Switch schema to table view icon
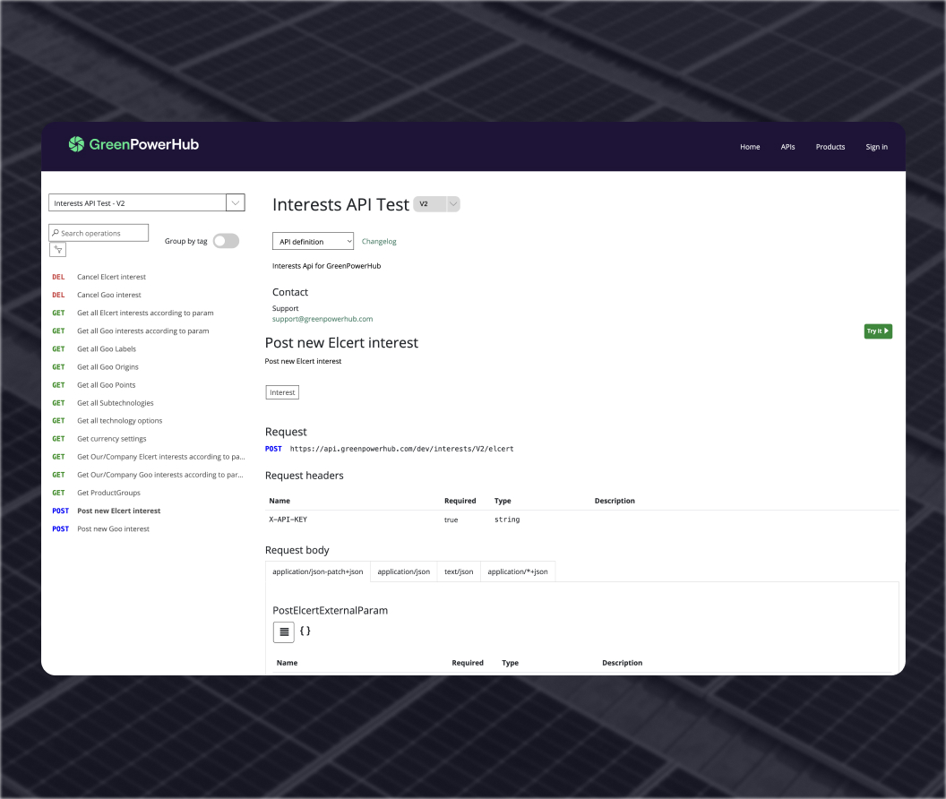 pyautogui.click(x=284, y=631)
